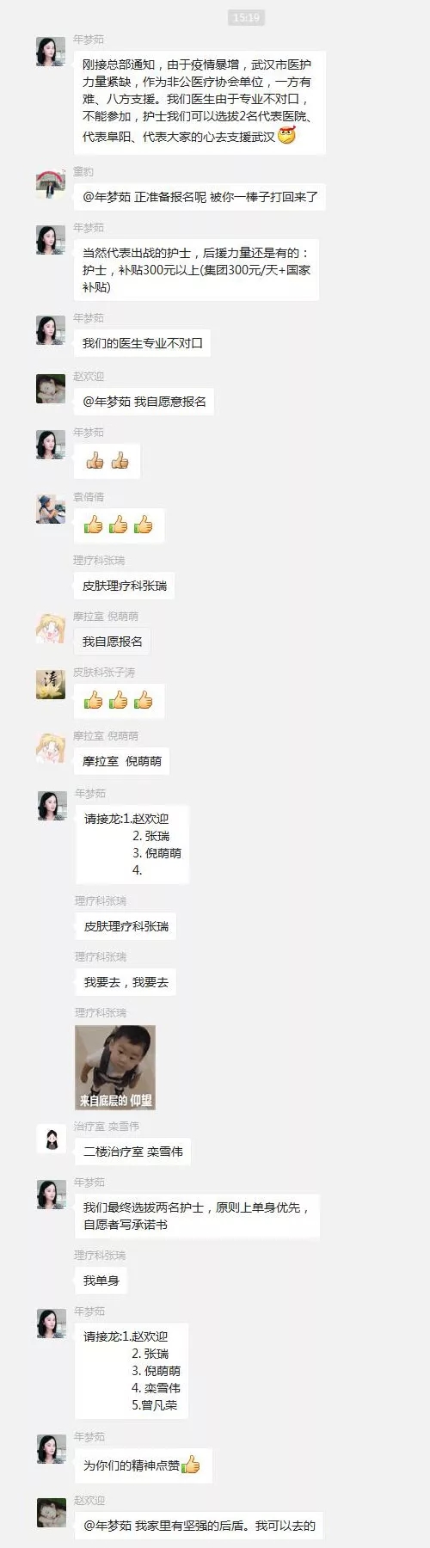This screenshot has height=1548, width=430.
Task: Click 袁倩倩's three thumbs-up message
Action: click(x=119, y=525)
